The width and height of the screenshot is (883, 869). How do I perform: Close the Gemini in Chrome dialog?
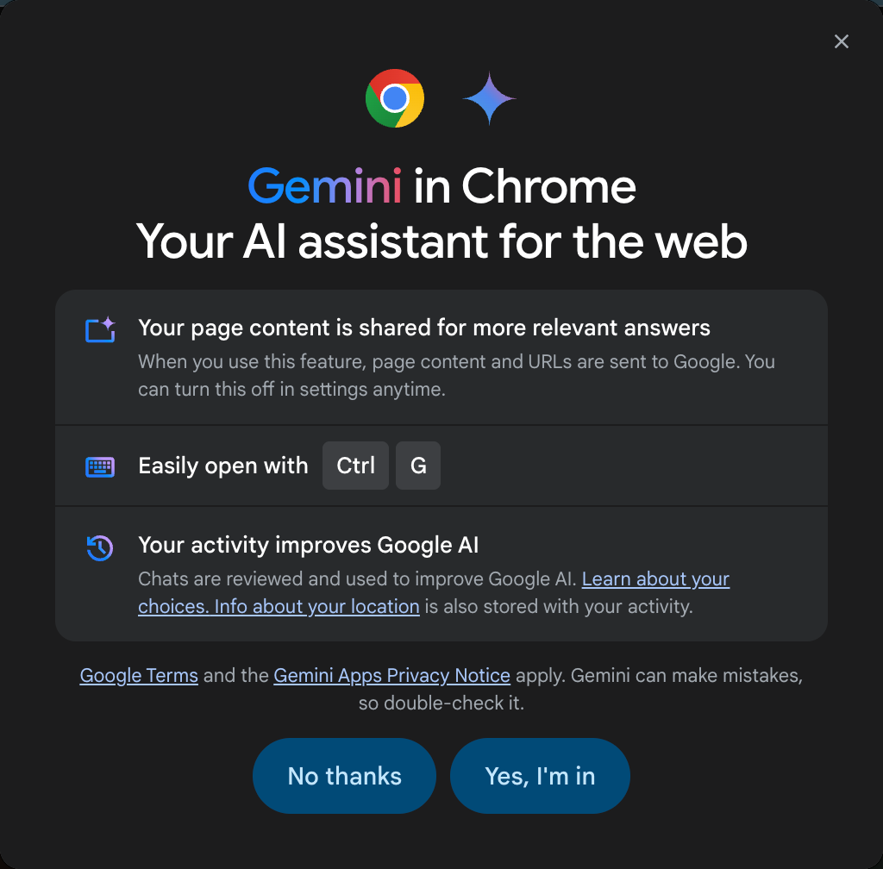point(842,41)
